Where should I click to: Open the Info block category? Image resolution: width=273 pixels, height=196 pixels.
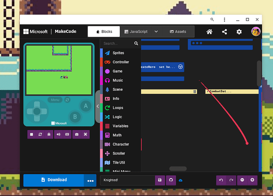click(121, 99)
